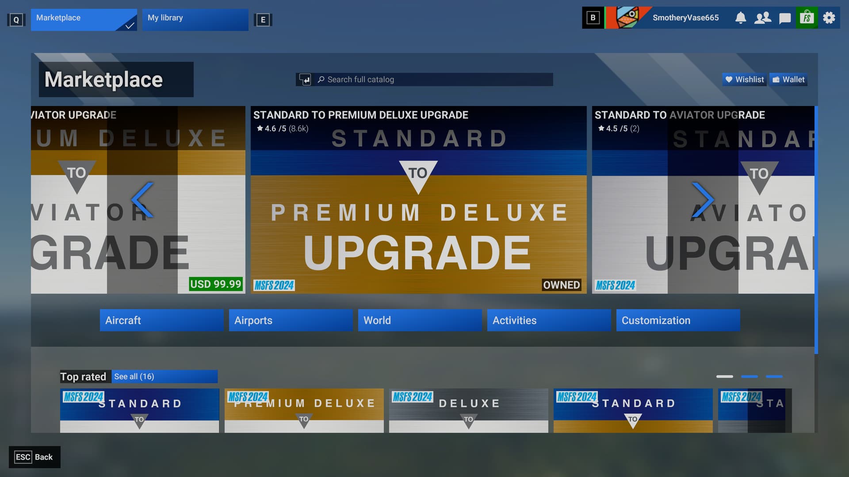Click the heart icon on Wishlist
Screen dimensions: 849x477
[x=729, y=79]
